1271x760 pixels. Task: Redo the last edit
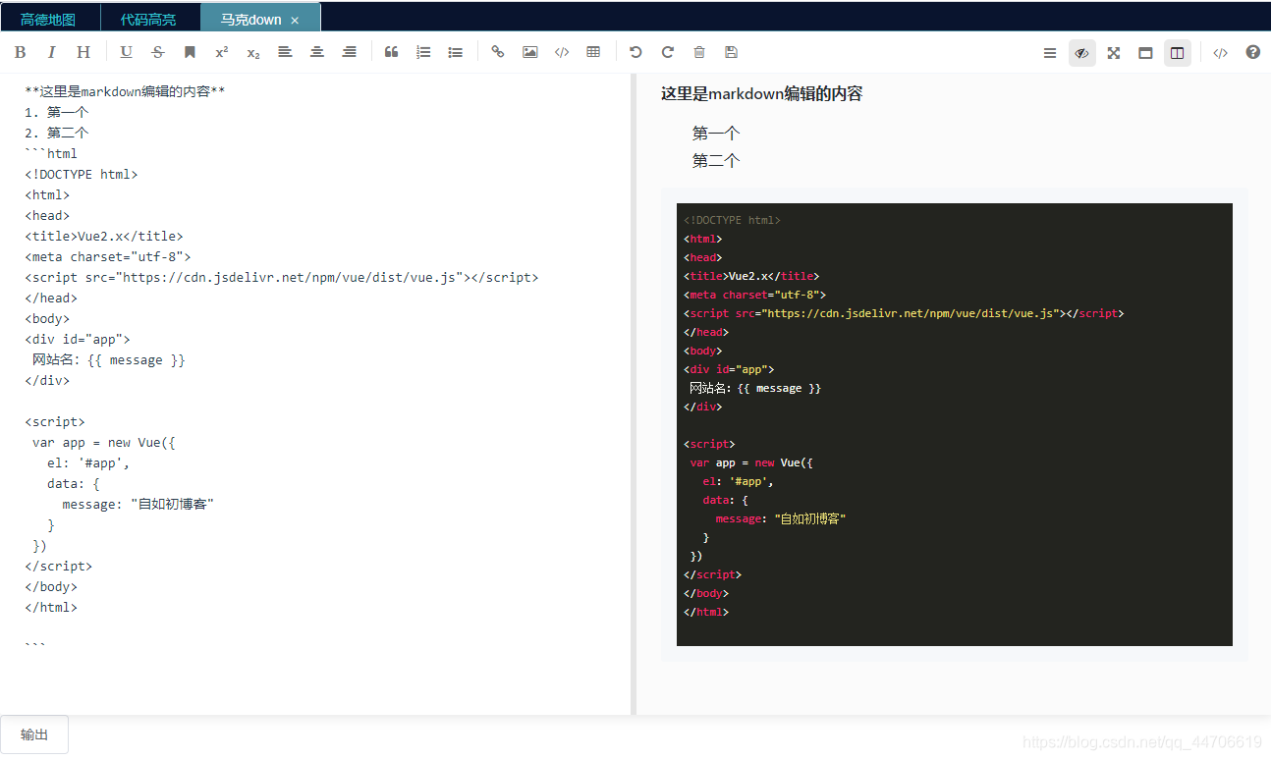(668, 52)
